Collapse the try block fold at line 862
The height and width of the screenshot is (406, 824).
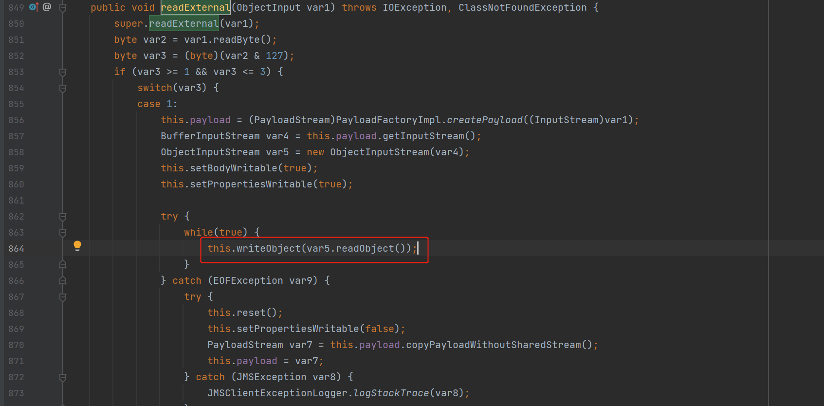(x=63, y=217)
